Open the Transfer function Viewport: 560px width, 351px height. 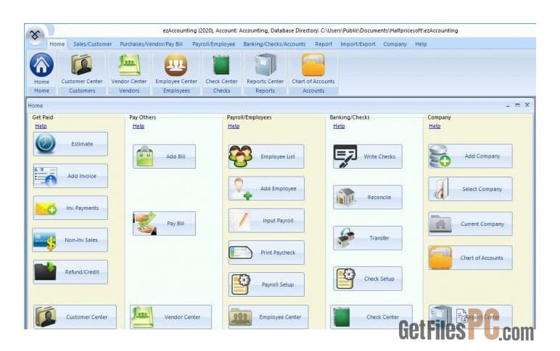coord(368,237)
